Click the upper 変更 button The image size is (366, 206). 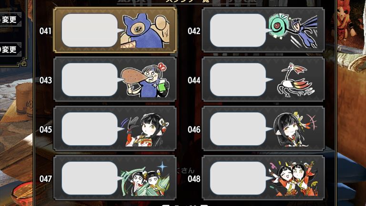(10, 20)
